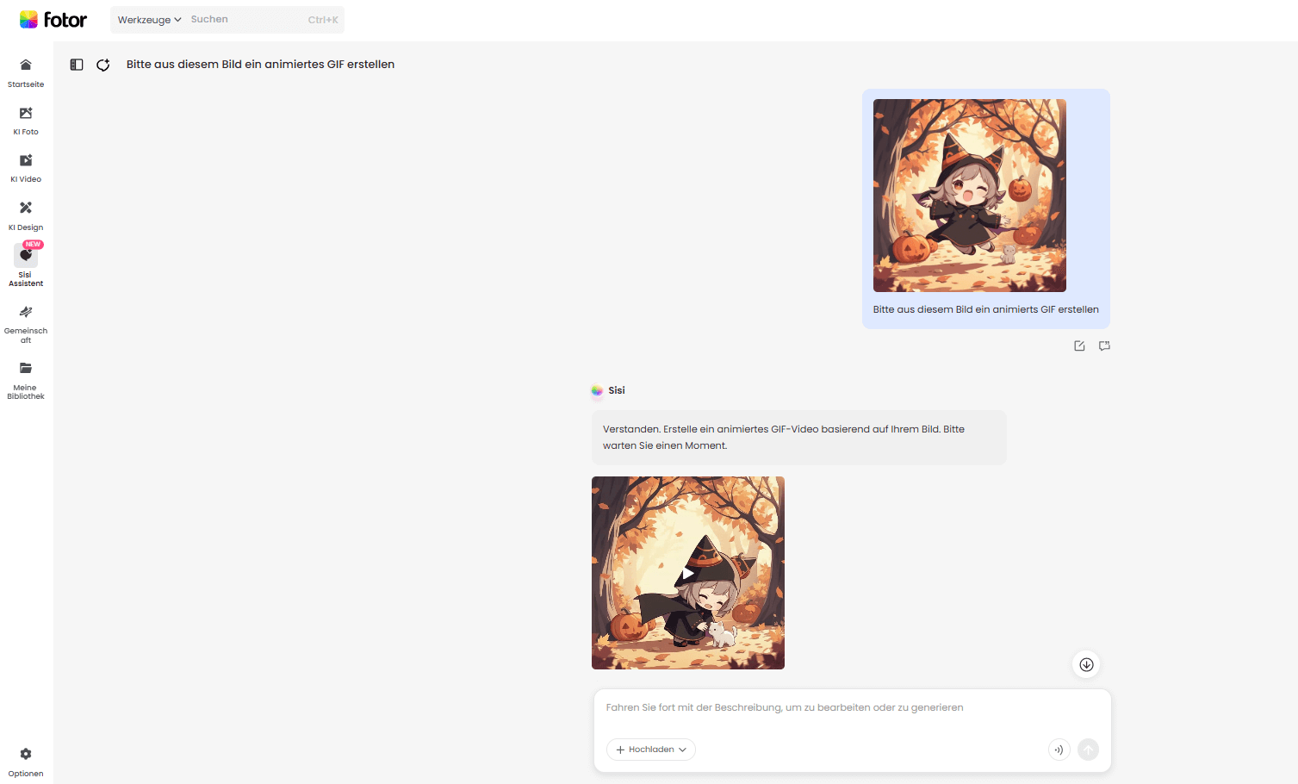Toggle the chat sidebar panel

77,65
